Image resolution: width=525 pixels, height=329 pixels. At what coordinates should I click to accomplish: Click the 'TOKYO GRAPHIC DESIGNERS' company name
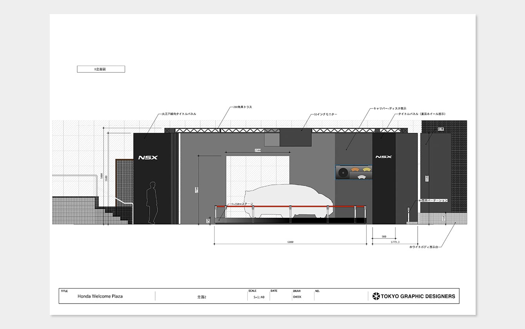(418, 296)
